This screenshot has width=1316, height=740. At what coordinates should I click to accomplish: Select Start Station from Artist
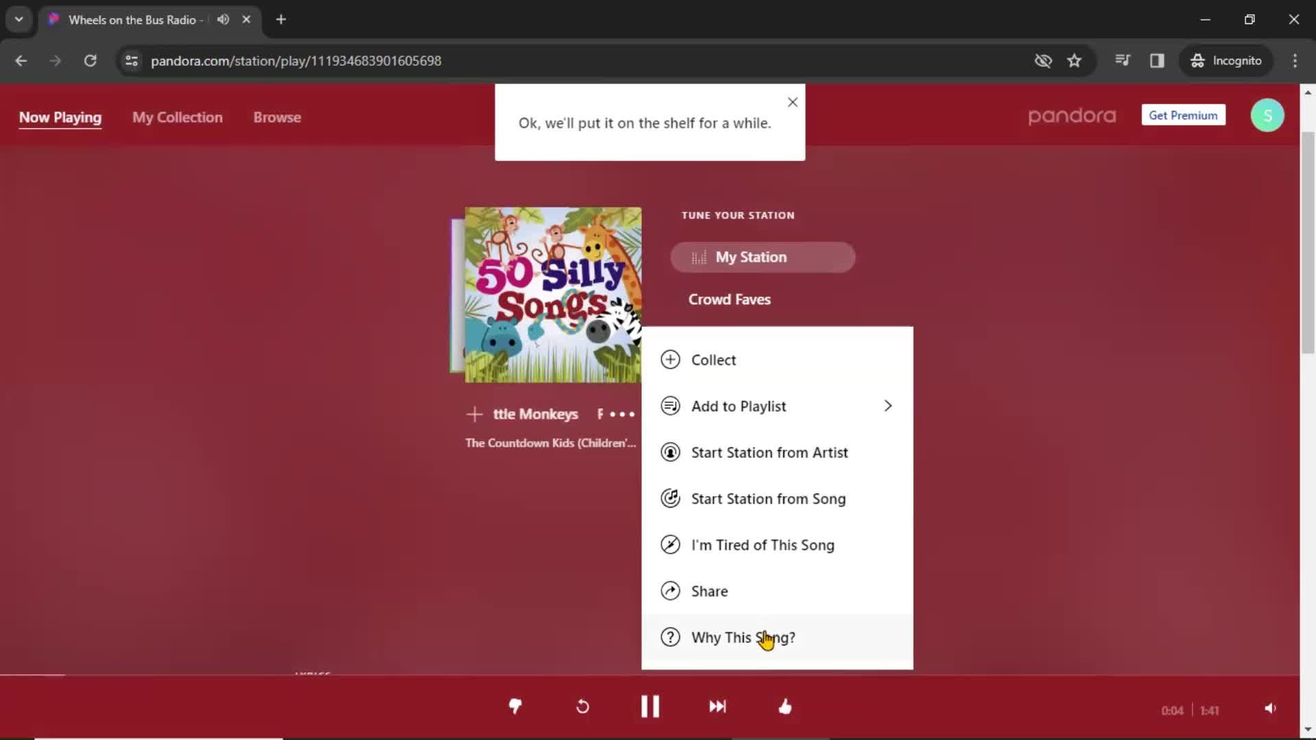[x=769, y=452]
